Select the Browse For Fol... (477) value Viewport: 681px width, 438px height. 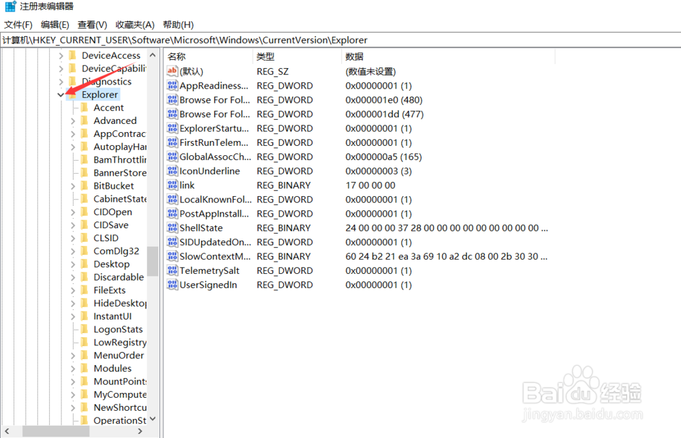pos(215,114)
